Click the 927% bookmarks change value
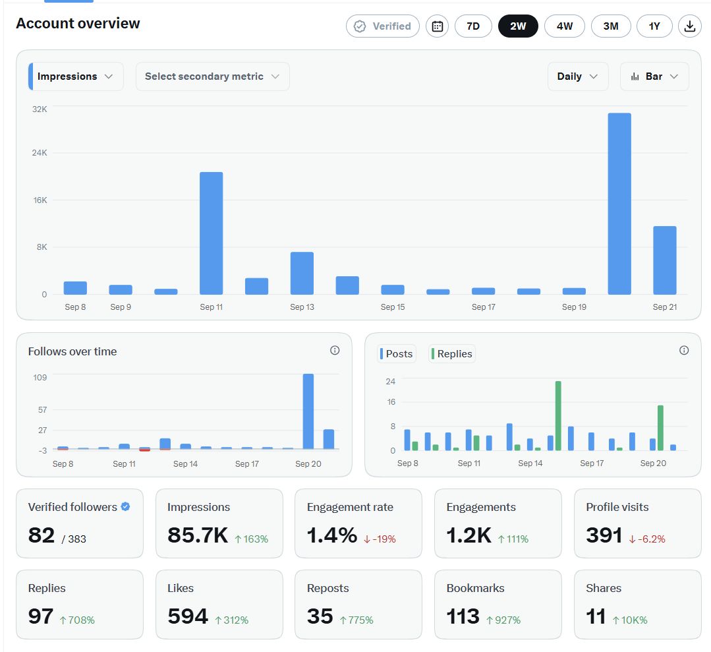This screenshot has height=652, width=711. [504, 620]
